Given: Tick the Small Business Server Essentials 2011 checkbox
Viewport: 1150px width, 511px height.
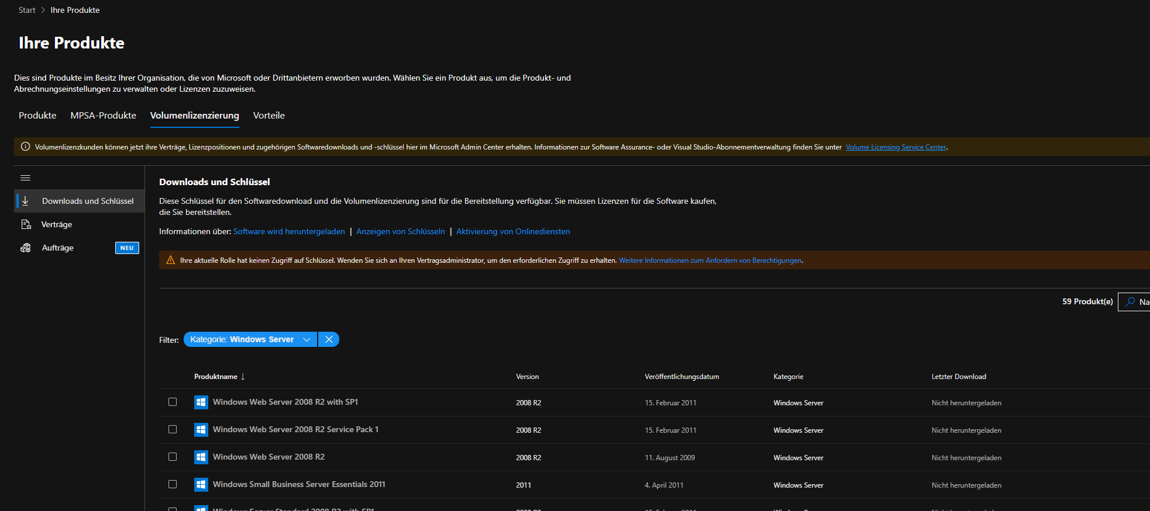Looking at the screenshot, I should click(x=173, y=484).
